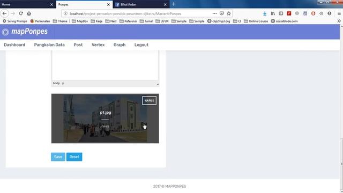
Task: Click the red extension icon
Action: pyautogui.click(x=289, y=13)
